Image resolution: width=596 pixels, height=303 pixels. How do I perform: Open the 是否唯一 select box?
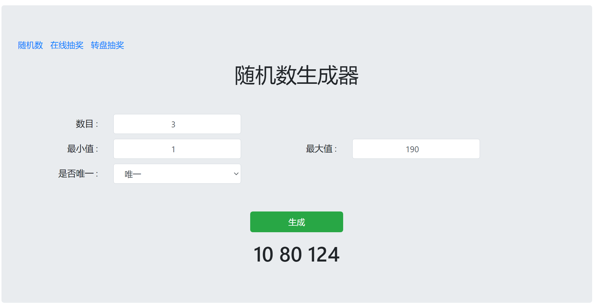click(177, 174)
